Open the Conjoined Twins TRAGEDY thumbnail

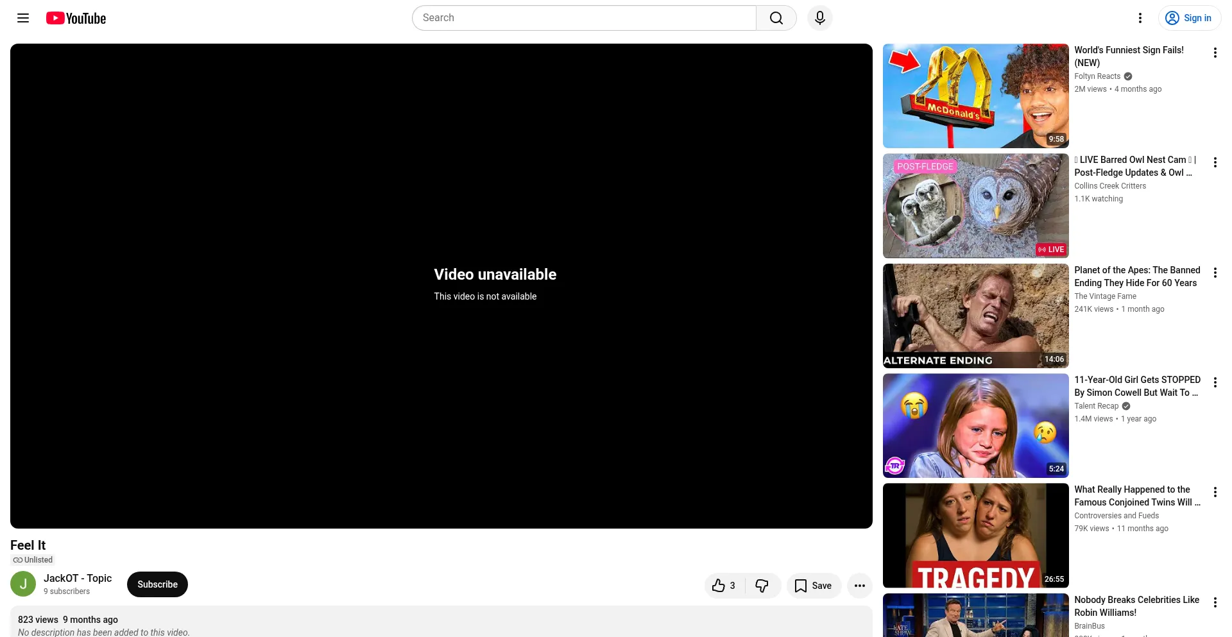(x=976, y=536)
